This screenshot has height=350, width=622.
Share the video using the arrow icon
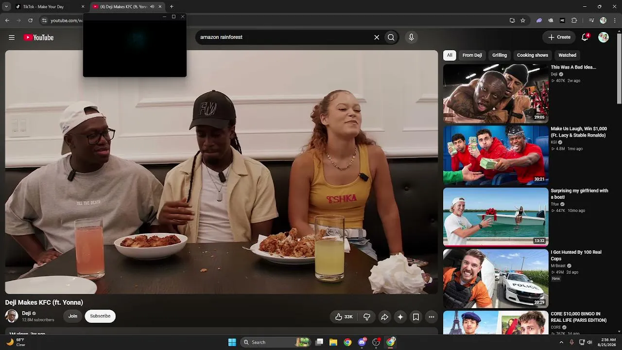coord(384,317)
